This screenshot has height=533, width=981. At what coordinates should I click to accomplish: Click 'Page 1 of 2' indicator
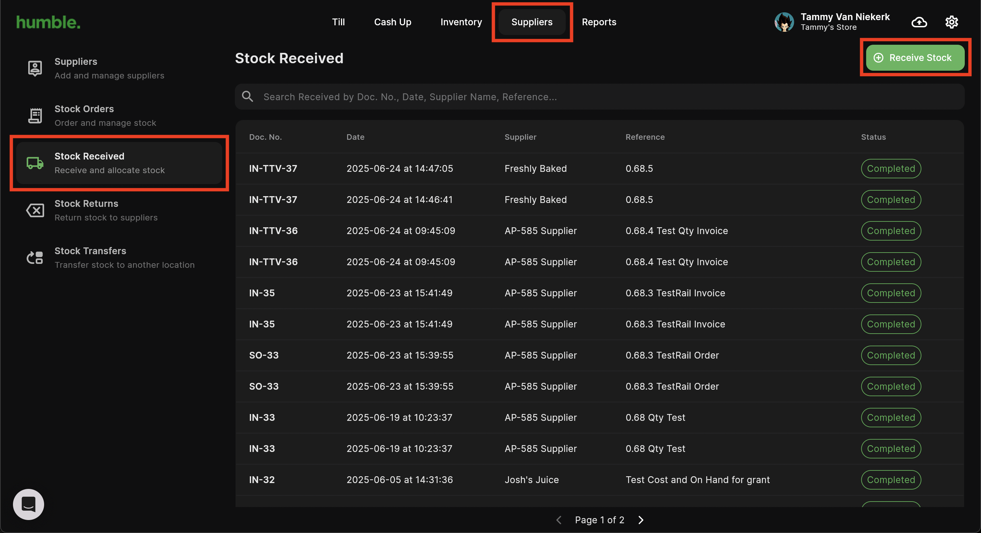599,520
